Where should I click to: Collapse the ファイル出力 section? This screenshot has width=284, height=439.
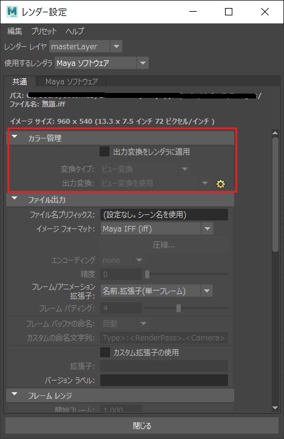click(x=15, y=198)
